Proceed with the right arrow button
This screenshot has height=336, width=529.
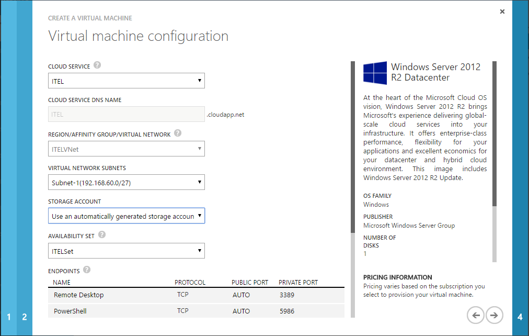pyautogui.click(x=494, y=315)
